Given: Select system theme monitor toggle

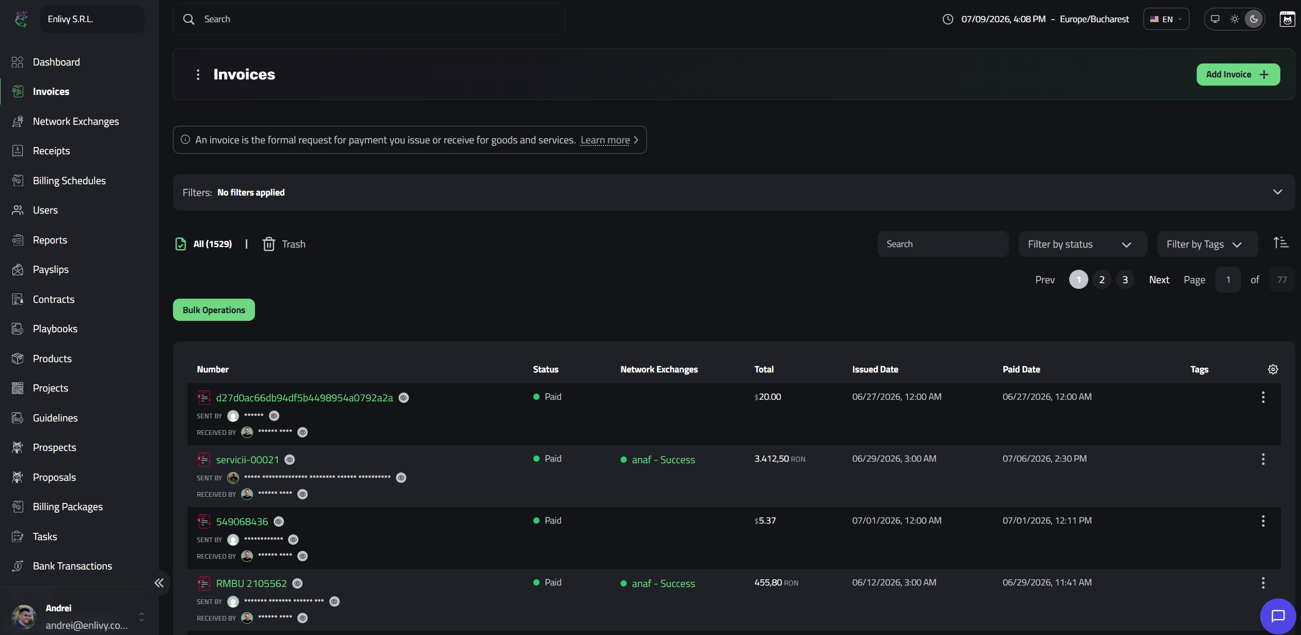Looking at the screenshot, I should click(x=1215, y=19).
